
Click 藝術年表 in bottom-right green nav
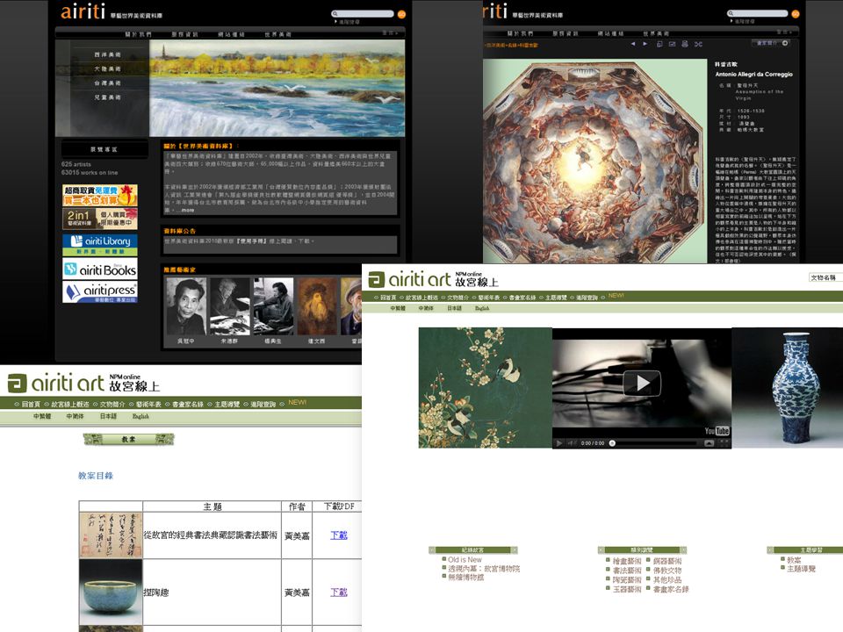click(489, 298)
